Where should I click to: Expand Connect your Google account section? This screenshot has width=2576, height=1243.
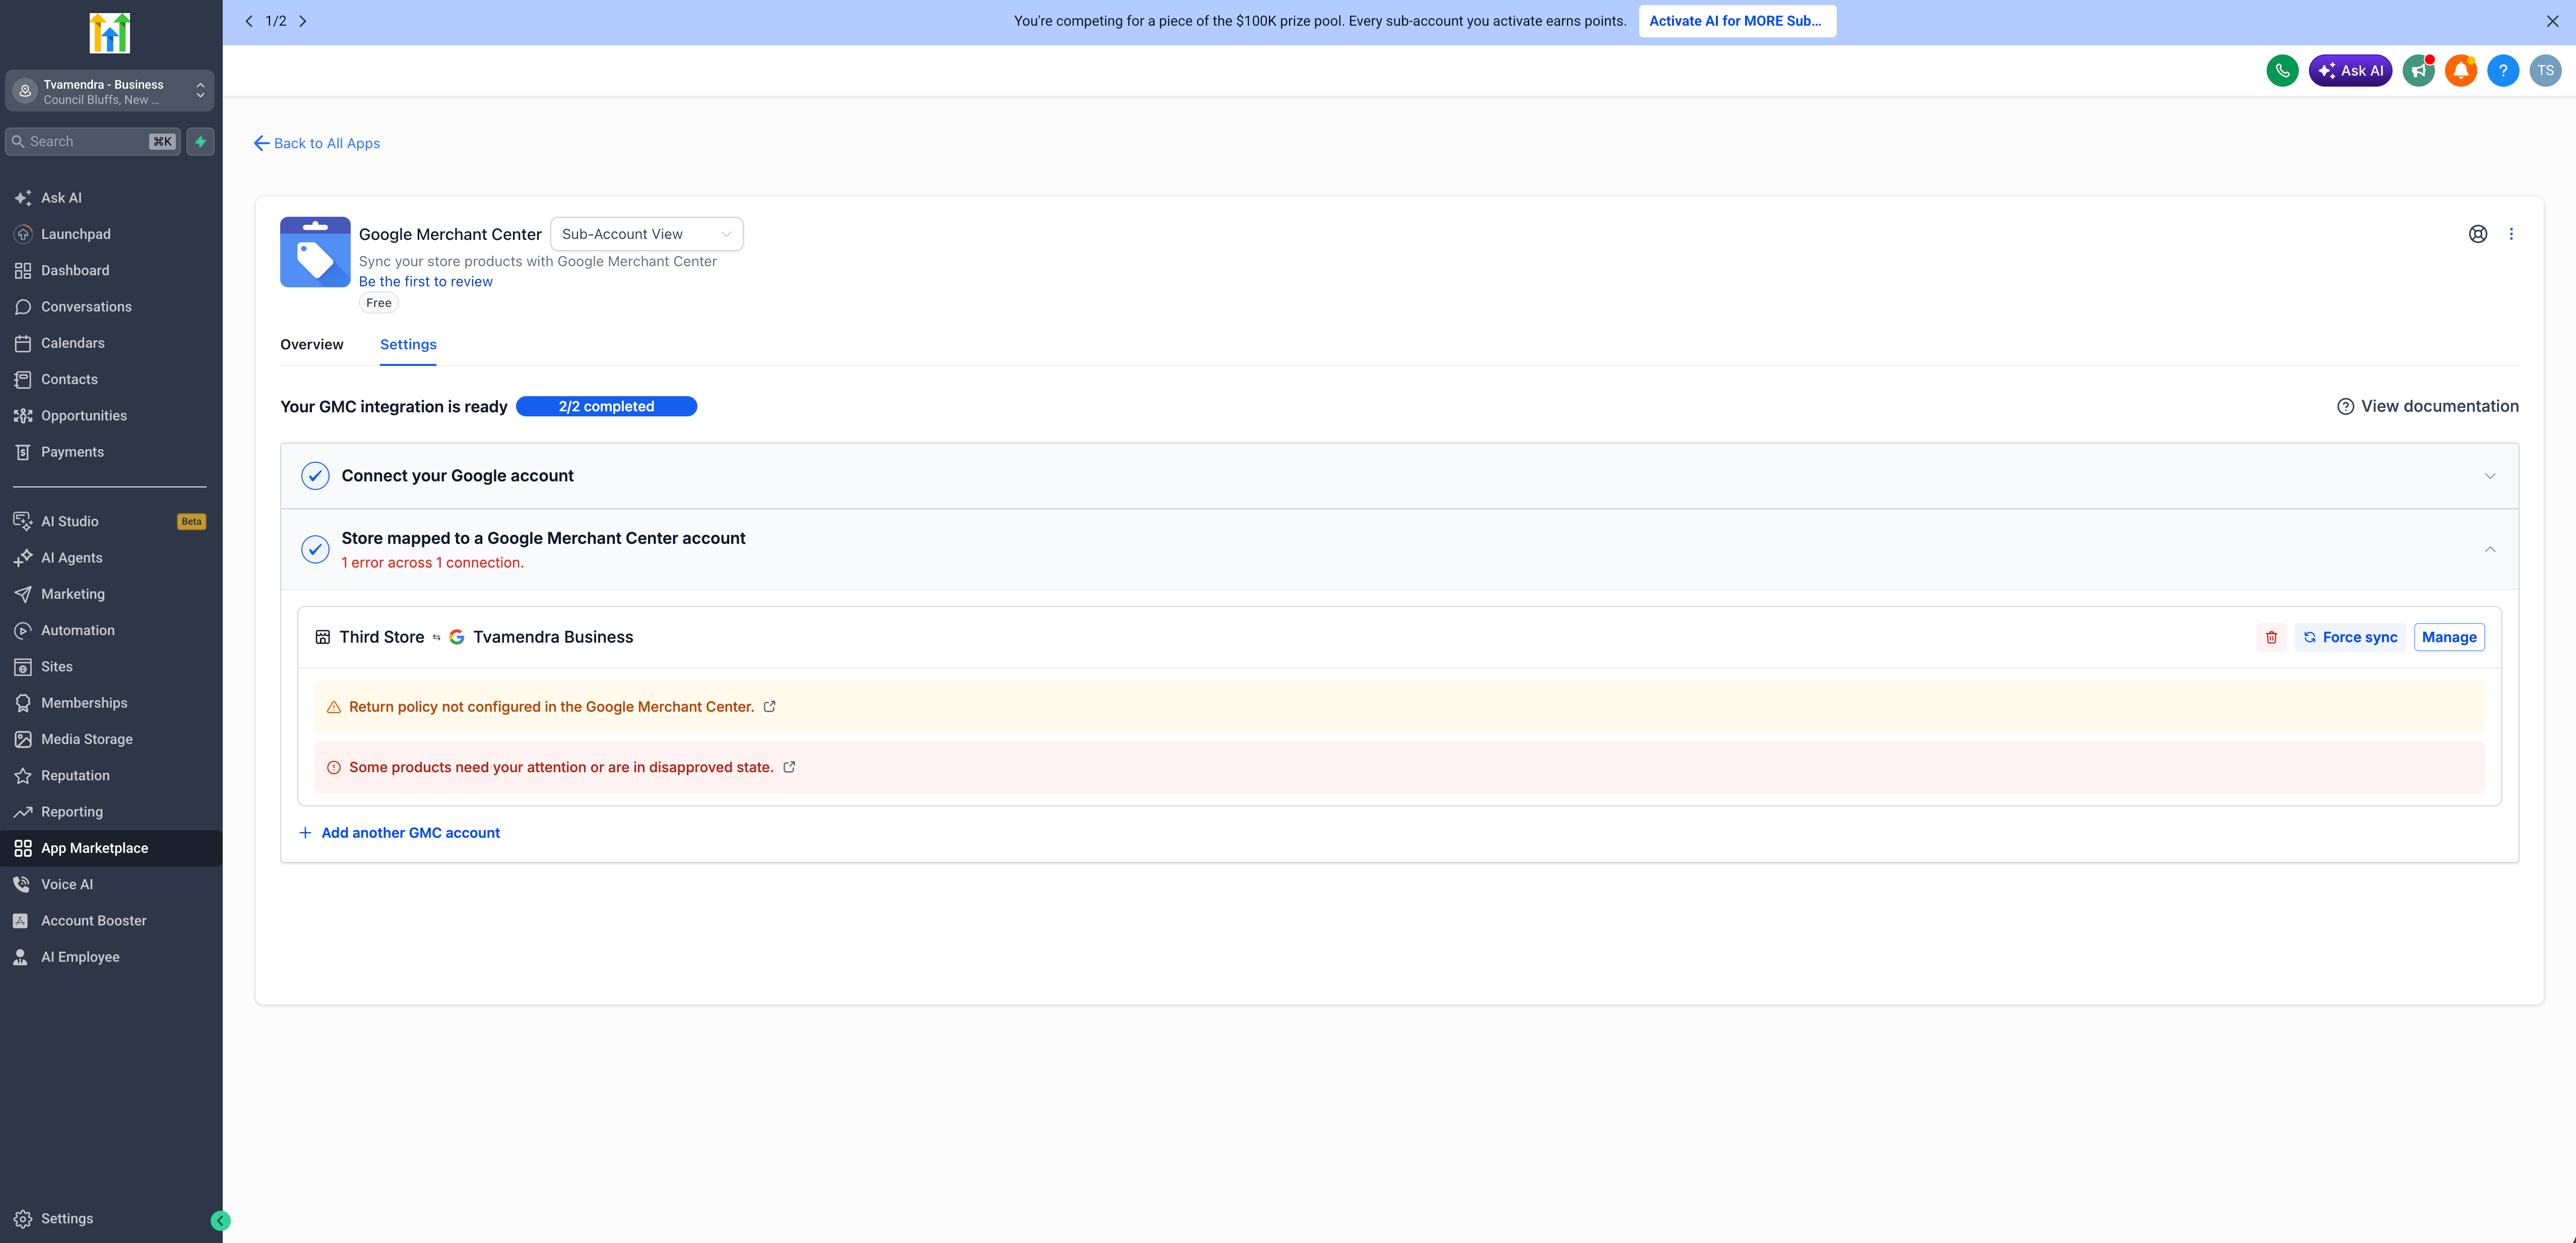(1399, 476)
